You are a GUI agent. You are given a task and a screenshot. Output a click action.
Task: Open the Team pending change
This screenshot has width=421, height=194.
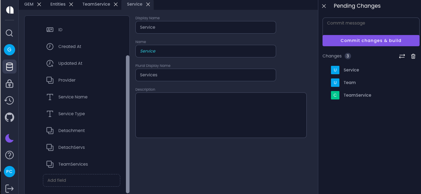point(350,83)
